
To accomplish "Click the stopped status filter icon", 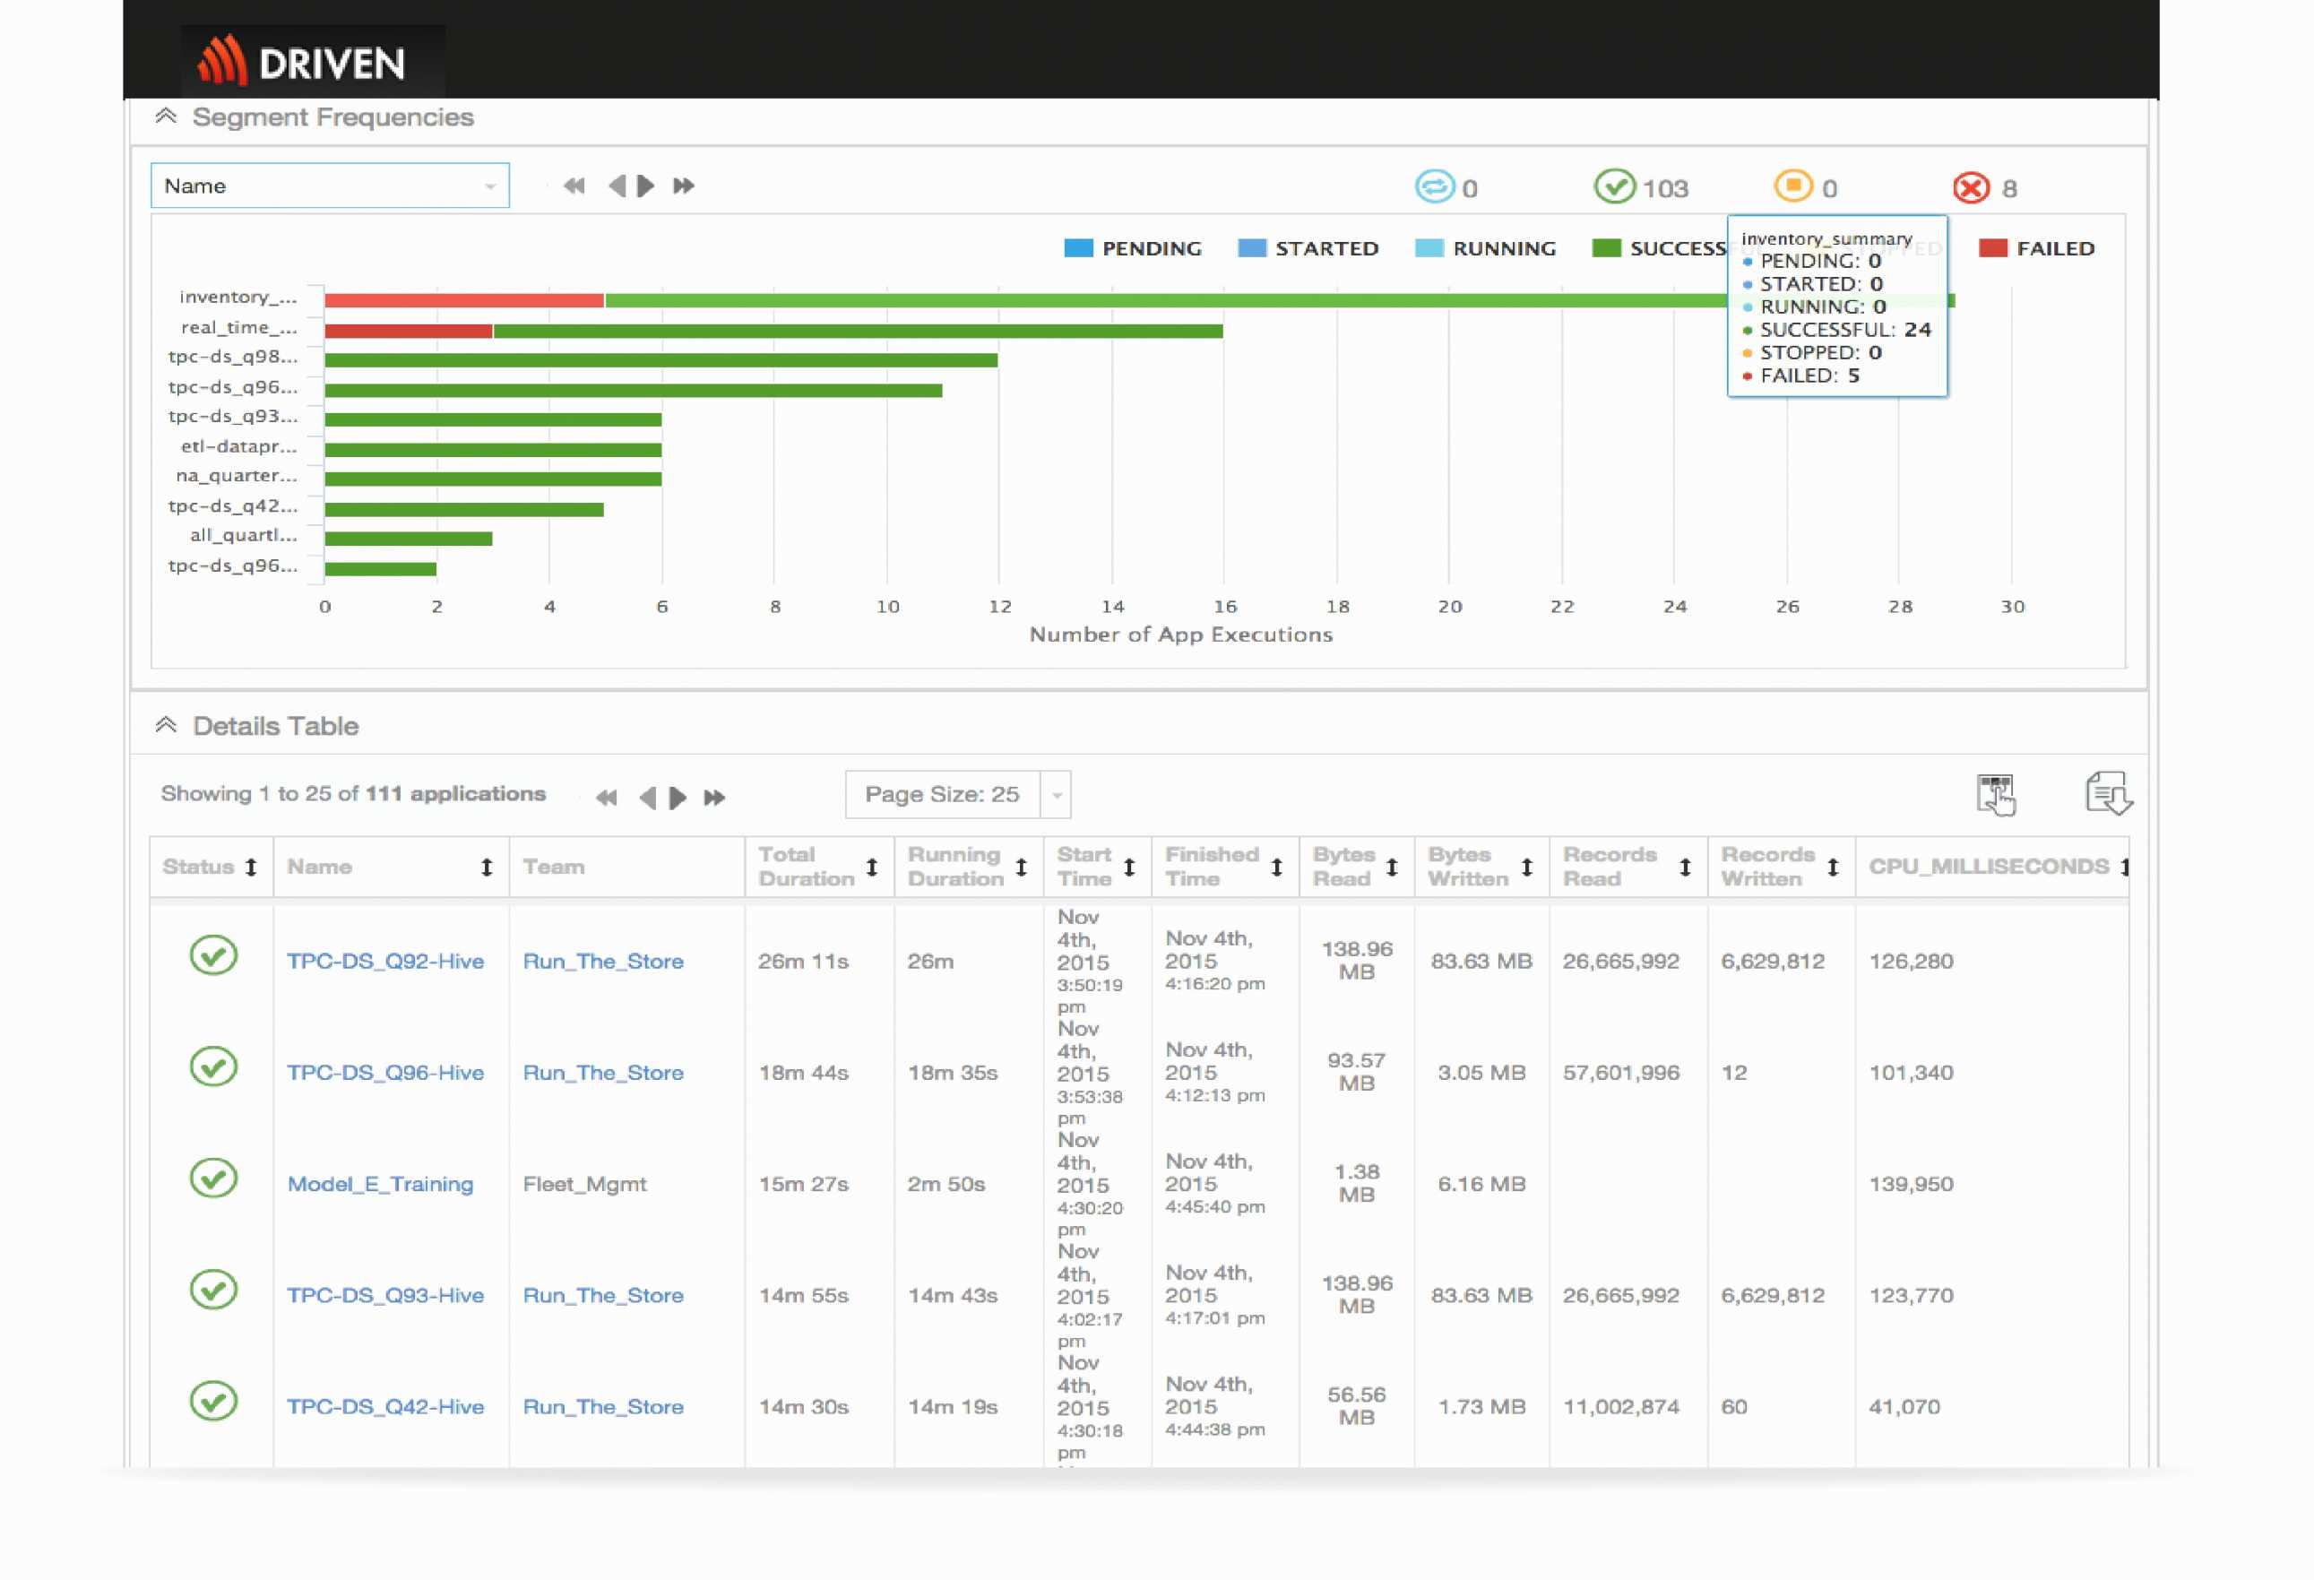I will 1793,186.
